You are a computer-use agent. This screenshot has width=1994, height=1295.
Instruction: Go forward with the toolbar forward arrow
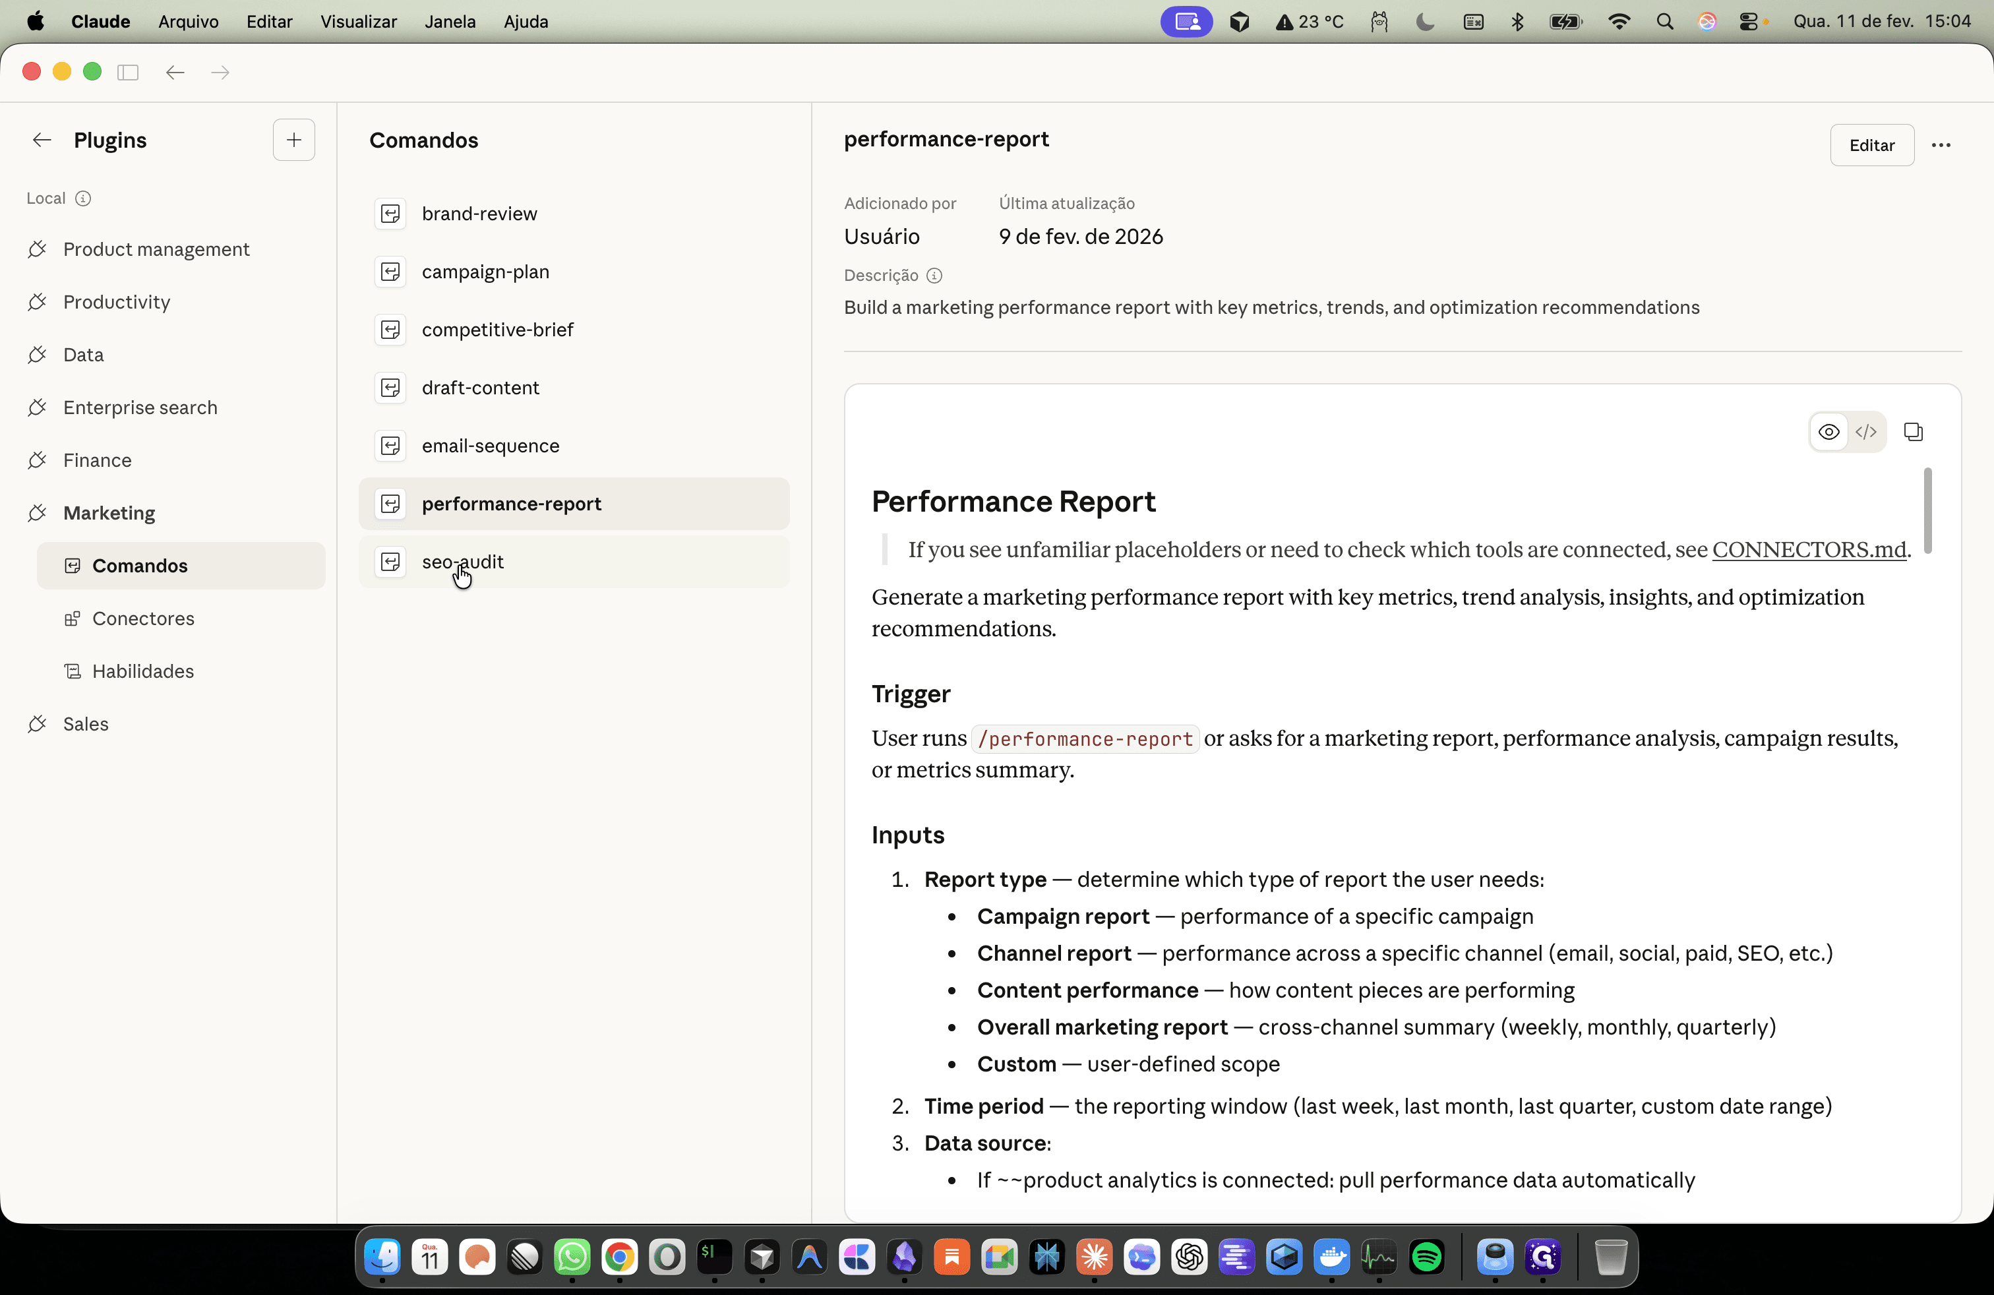[220, 72]
